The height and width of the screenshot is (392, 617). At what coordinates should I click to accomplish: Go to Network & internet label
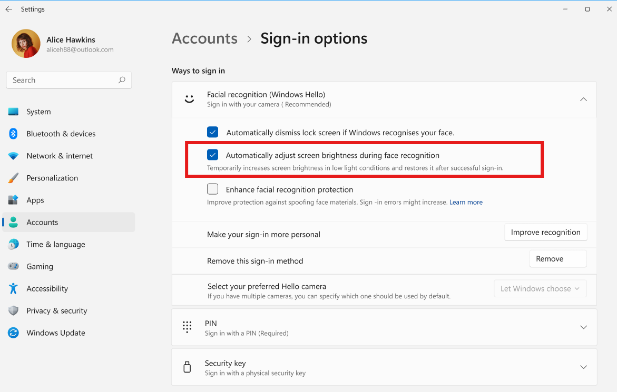(x=60, y=156)
